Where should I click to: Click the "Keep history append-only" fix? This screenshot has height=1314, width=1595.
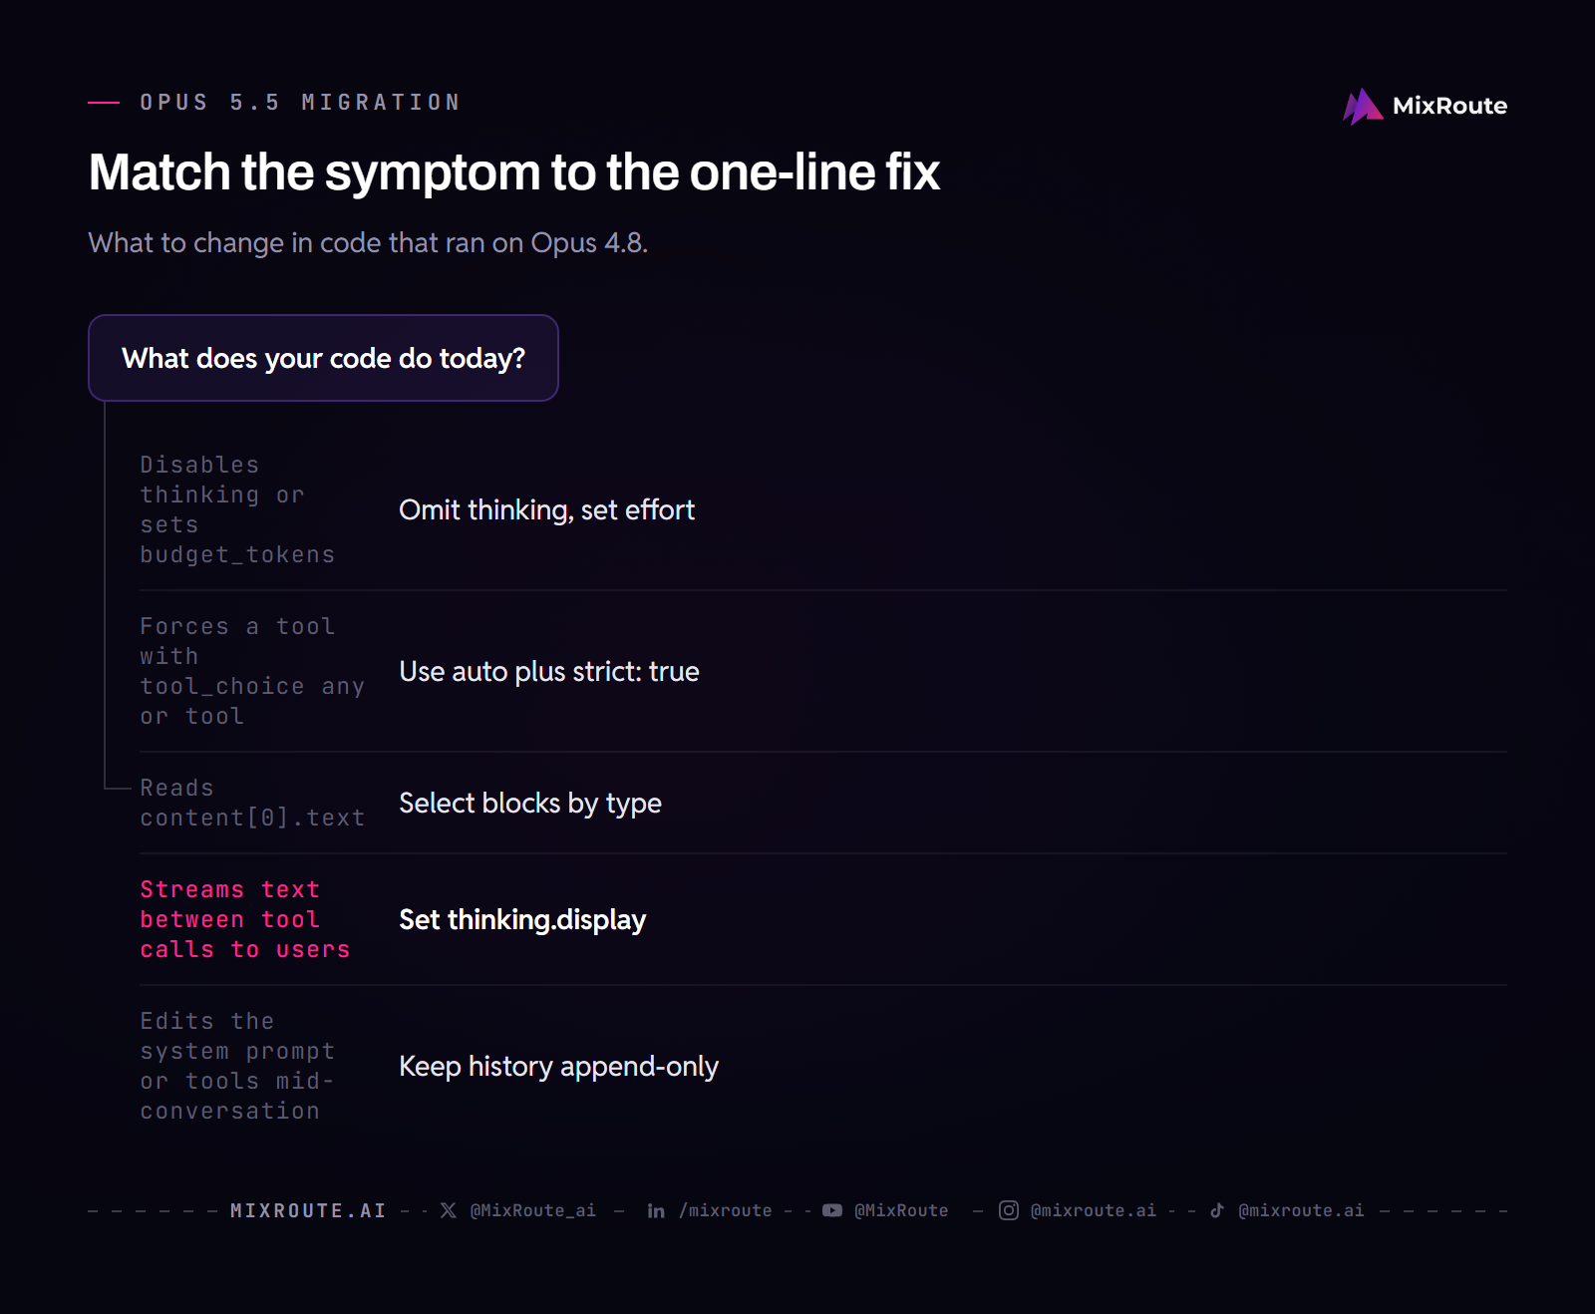point(558,1066)
